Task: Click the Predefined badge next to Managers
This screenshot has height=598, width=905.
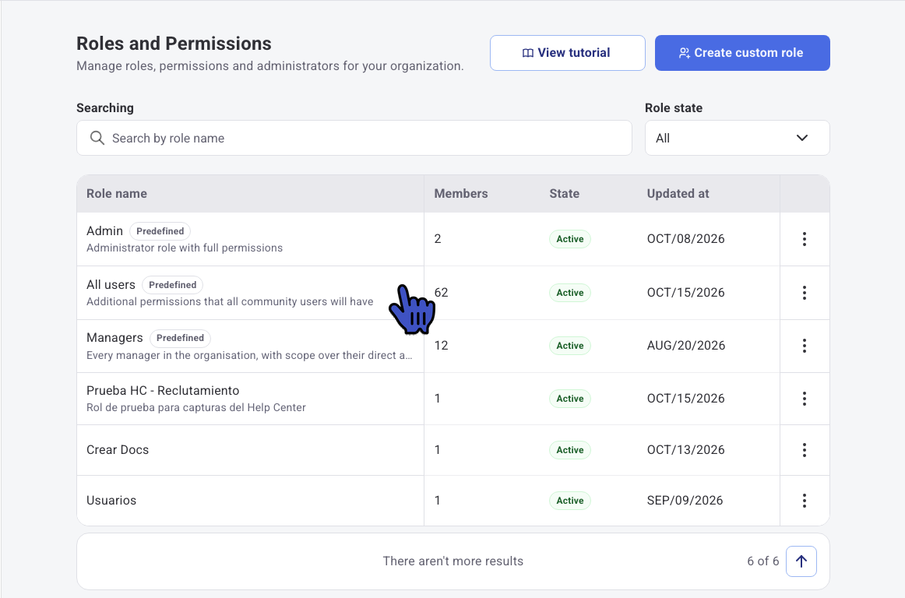Action: 180,338
